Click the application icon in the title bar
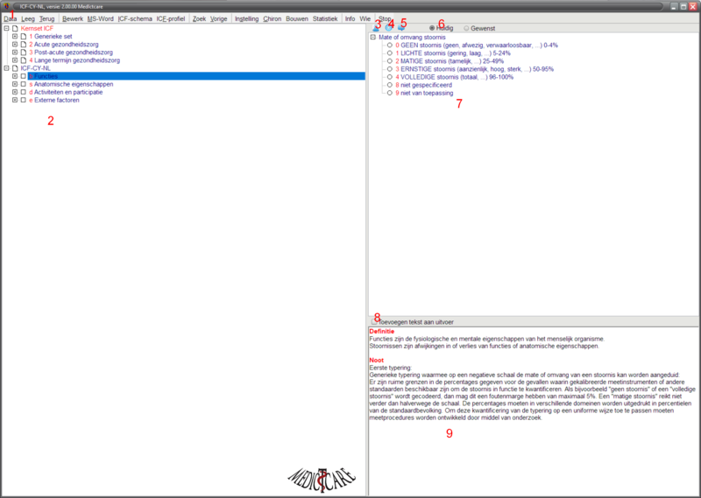701x498 pixels. click(8, 6)
